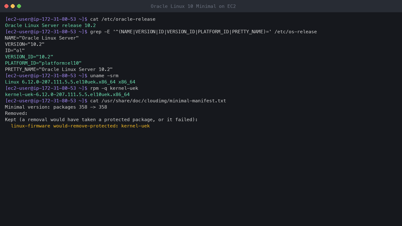Screen dimensions: 402x226
Task: Select the "kernel-uek-6.12.0-207.111.5.5.el10uek.x86_64" package line
Action: click(x=67, y=94)
